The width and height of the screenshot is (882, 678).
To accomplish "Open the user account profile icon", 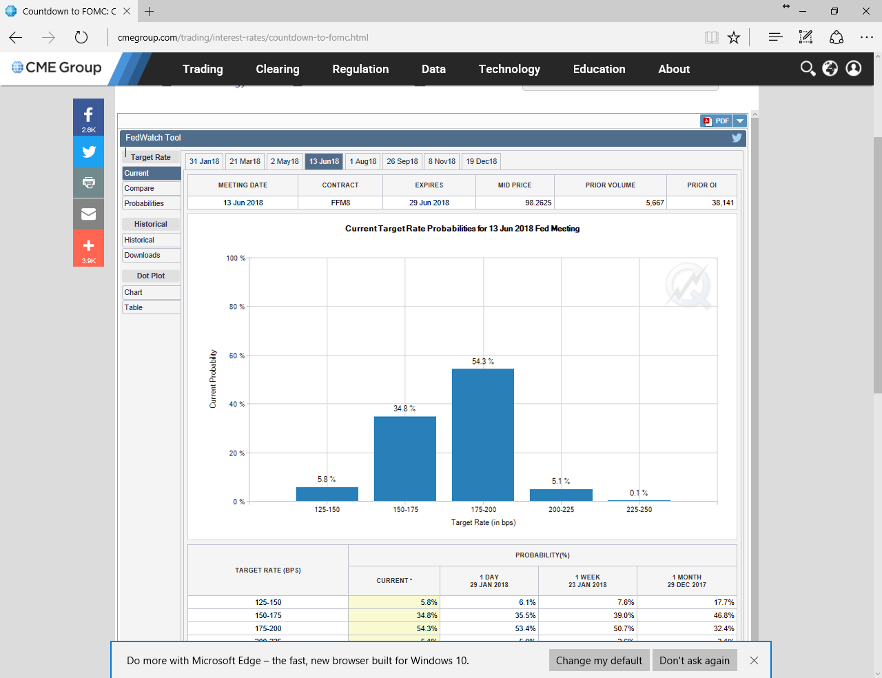I will click(854, 68).
